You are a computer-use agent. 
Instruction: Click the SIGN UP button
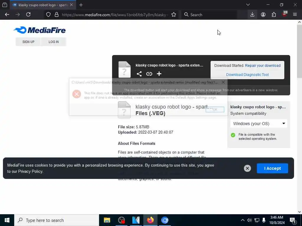28,42
